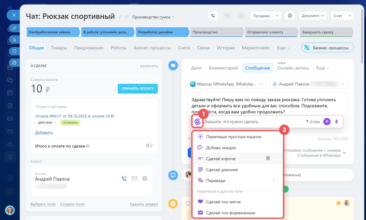Image resolution: width=366 pixels, height=220 pixels.
Task: Click the Удалить раздел link
Action: click(x=144, y=204)
